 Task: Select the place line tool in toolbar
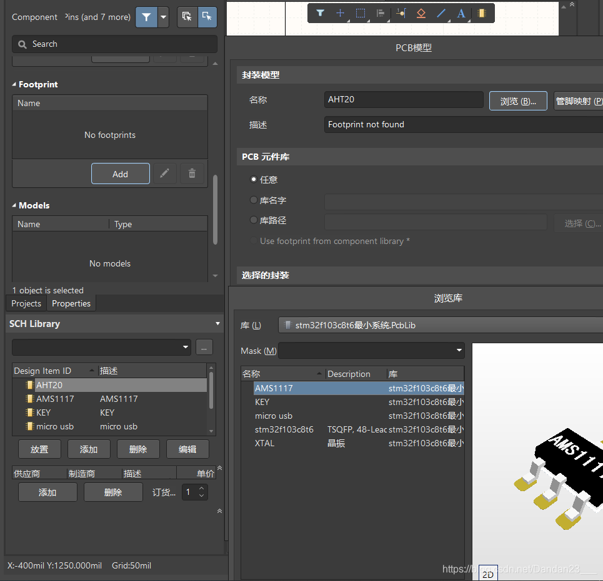click(x=441, y=13)
